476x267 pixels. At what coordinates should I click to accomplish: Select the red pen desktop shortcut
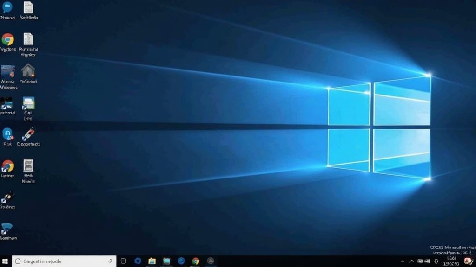click(x=28, y=134)
